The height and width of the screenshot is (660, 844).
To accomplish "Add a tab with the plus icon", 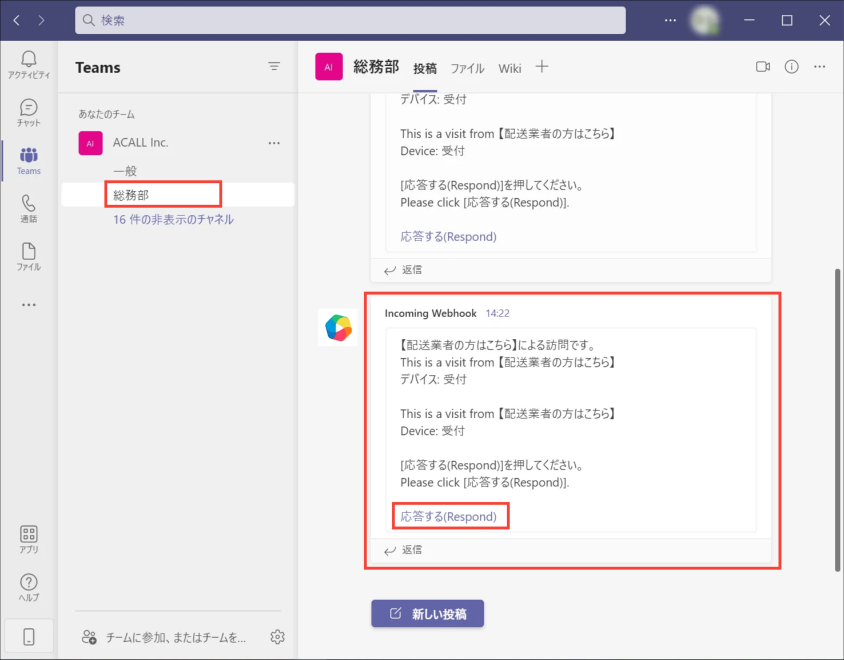I will (x=542, y=67).
